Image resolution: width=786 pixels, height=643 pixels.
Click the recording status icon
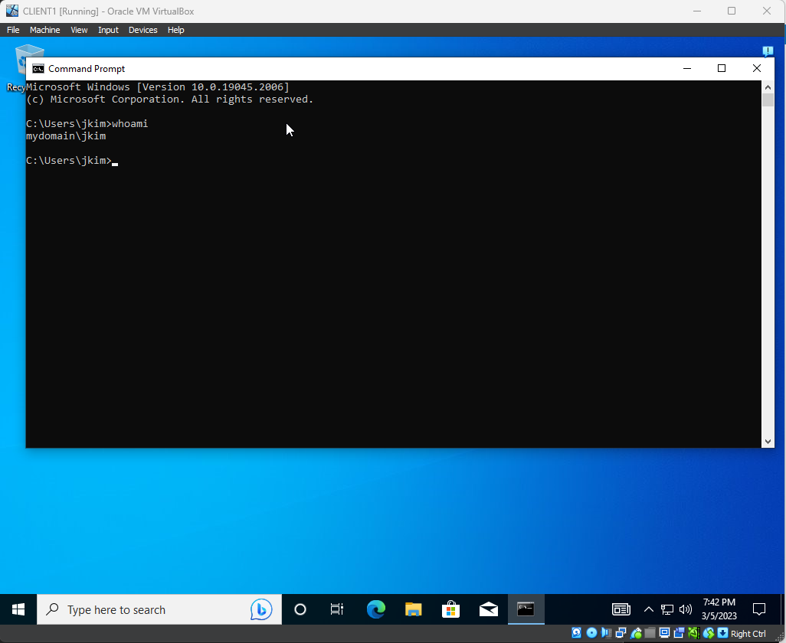tap(678, 634)
